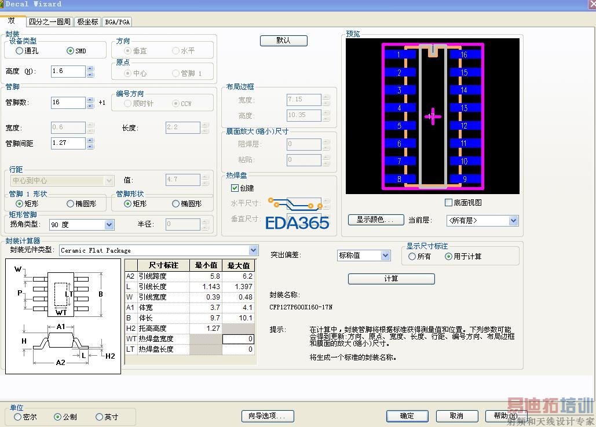Click the W 引线宽度 minimum value 0.39
Screen dimensions: 596x427
pos(206,297)
